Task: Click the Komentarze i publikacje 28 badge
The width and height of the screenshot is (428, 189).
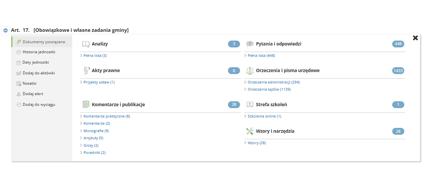Action: click(234, 105)
